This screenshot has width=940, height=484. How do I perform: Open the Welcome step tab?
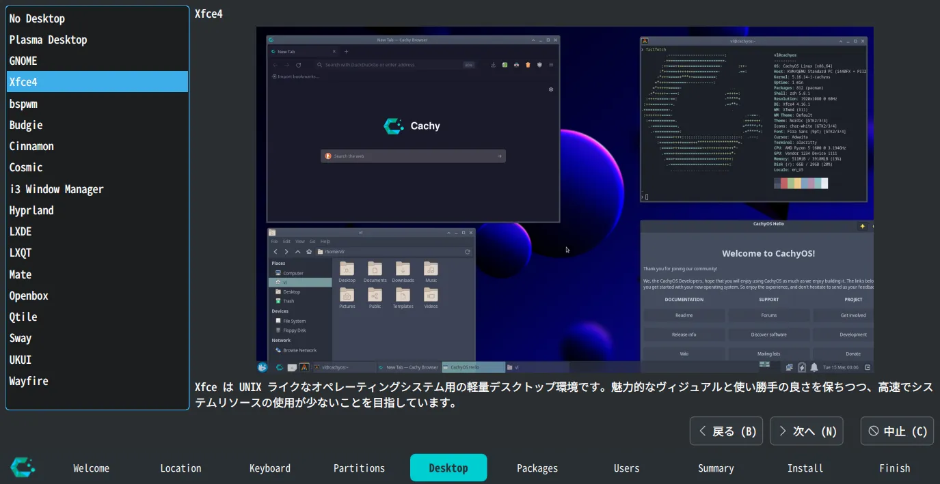pos(92,468)
